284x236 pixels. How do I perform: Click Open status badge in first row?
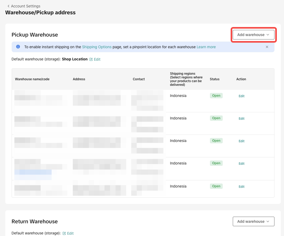216,96
